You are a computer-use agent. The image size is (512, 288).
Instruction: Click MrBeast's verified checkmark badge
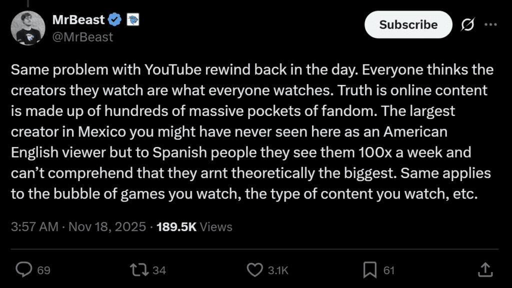(x=115, y=19)
